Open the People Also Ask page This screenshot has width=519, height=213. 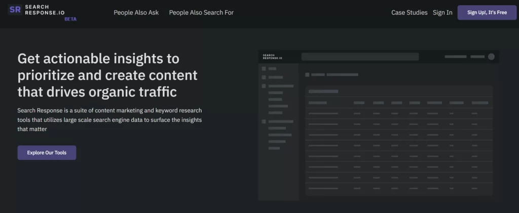pyautogui.click(x=136, y=13)
